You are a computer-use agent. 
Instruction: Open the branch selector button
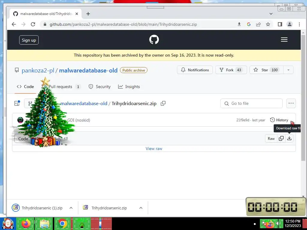point(30,103)
